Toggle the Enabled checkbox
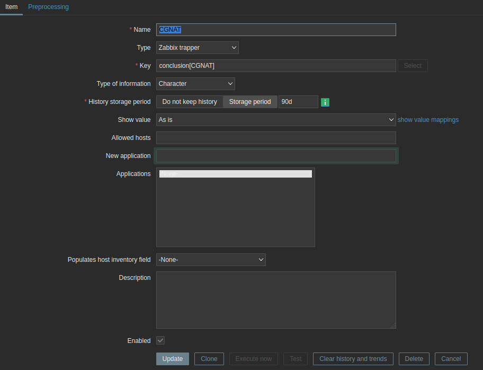483x370 pixels. coord(160,340)
